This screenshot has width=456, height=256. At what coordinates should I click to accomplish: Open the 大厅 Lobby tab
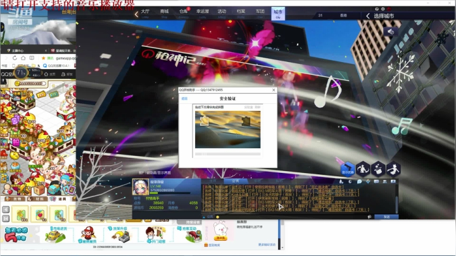(x=145, y=13)
